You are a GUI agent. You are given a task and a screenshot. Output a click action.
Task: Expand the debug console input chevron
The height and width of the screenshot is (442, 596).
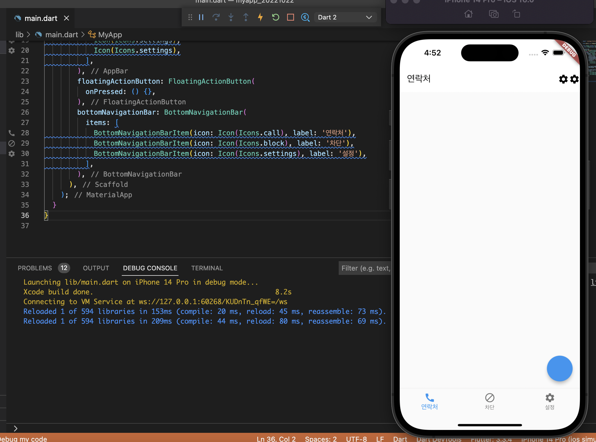[x=16, y=429]
